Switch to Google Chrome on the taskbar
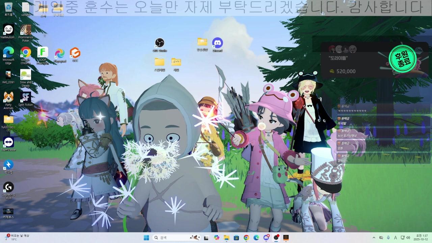 246,238
